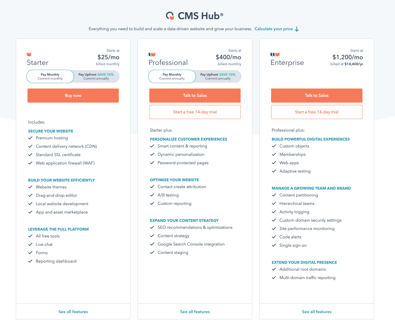The width and height of the screenshot is (395, 320).
Task: Click the checkmark beside A/B testing
Action: (152, 195)
